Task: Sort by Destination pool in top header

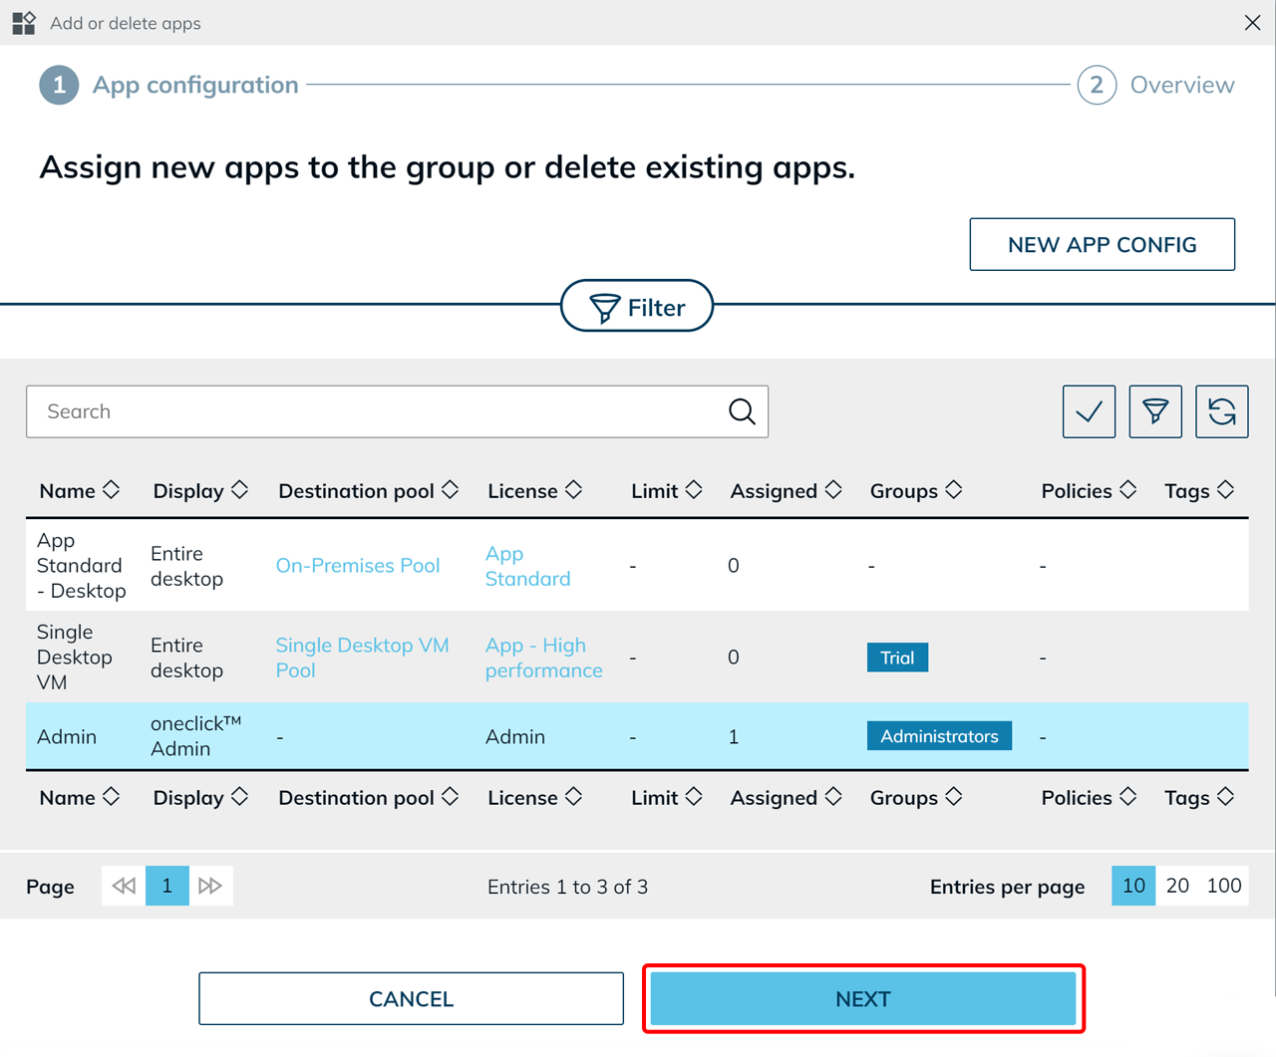Action: pos(368,490)
